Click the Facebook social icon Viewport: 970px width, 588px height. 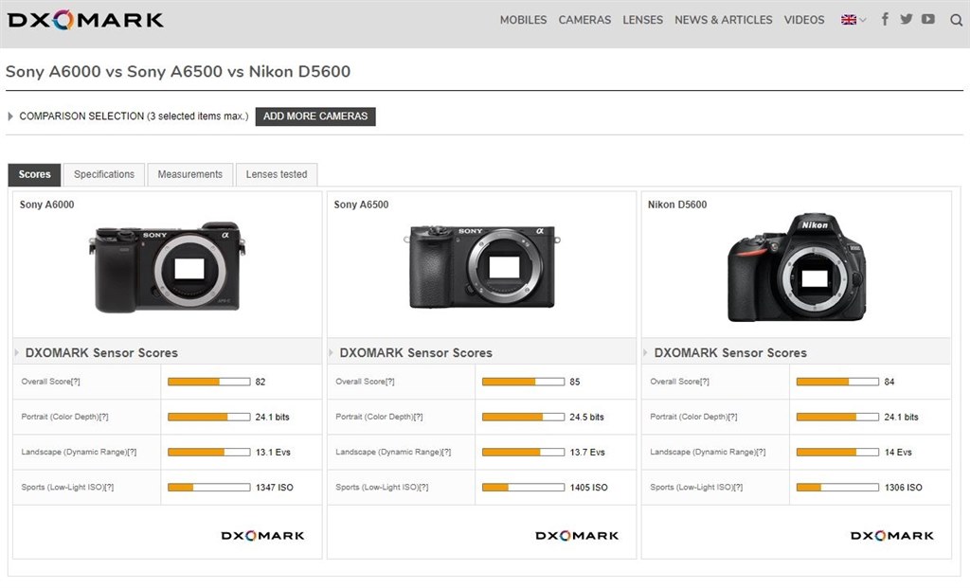pyautogui.click(x=884, y=19)
